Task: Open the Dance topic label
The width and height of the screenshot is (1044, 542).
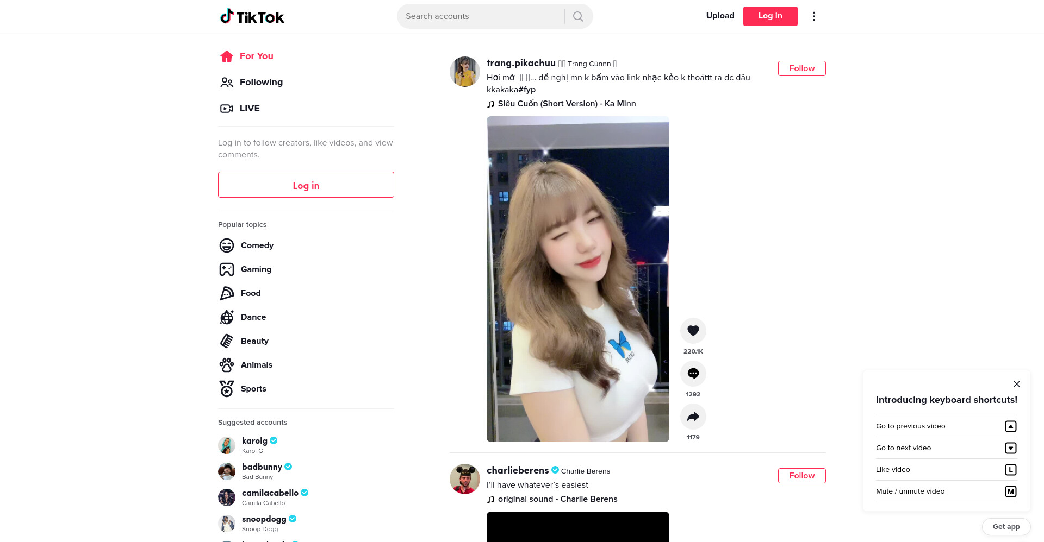Action: [x=253, y=317]
